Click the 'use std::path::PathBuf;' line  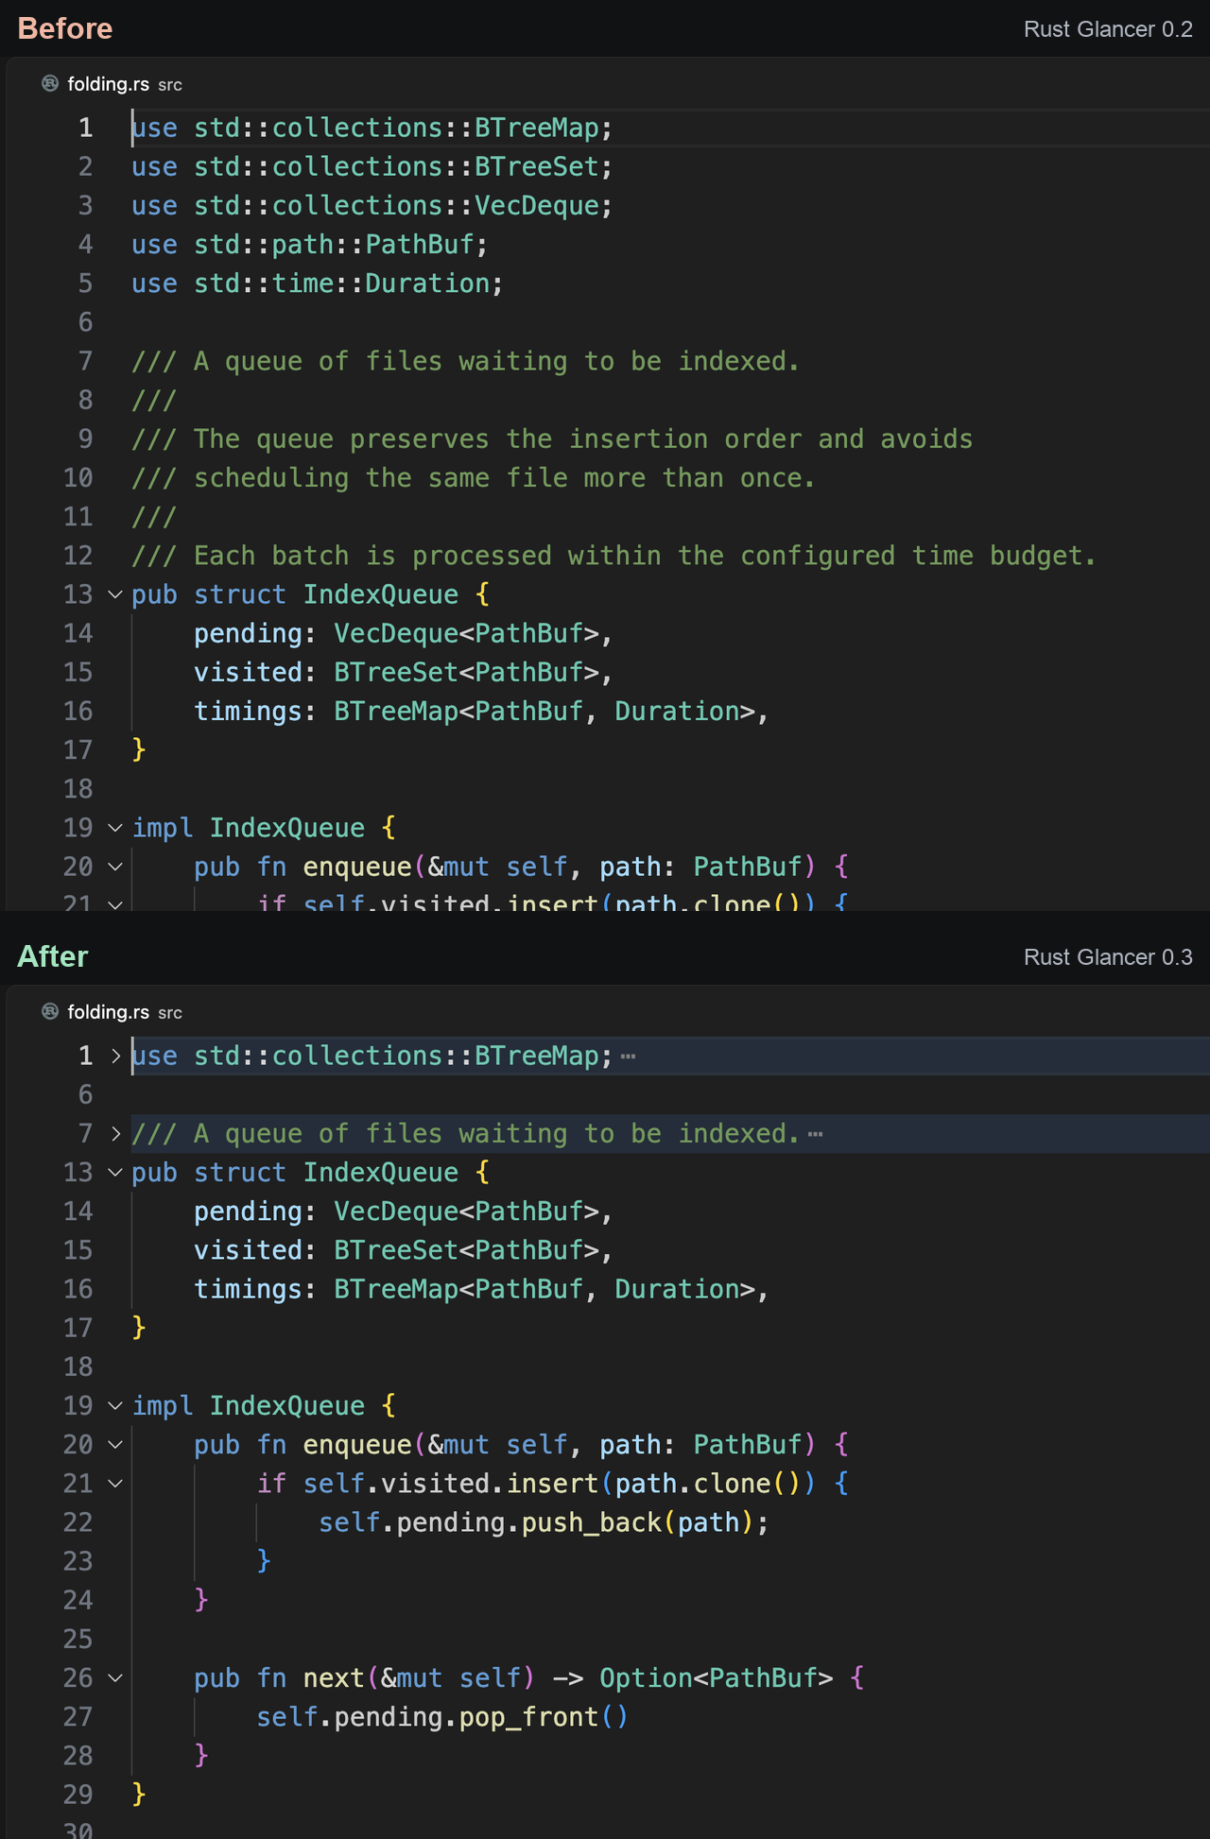pyautogui.click(x=310, y=245)
